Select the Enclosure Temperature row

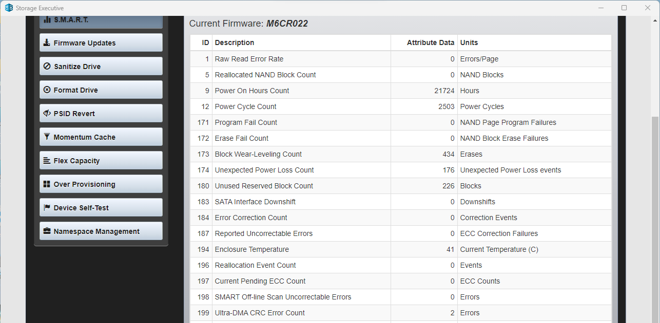[400, 249]
